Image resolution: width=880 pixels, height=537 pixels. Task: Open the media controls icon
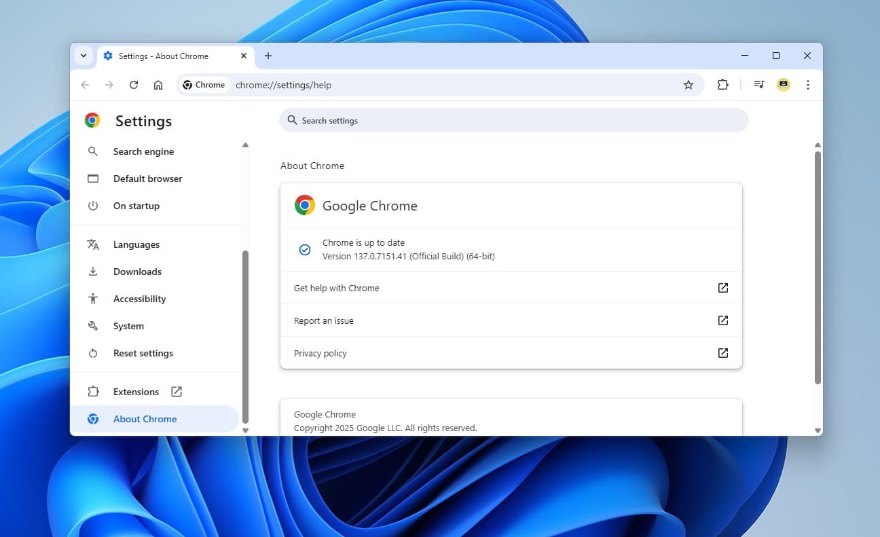coord(759,85)
